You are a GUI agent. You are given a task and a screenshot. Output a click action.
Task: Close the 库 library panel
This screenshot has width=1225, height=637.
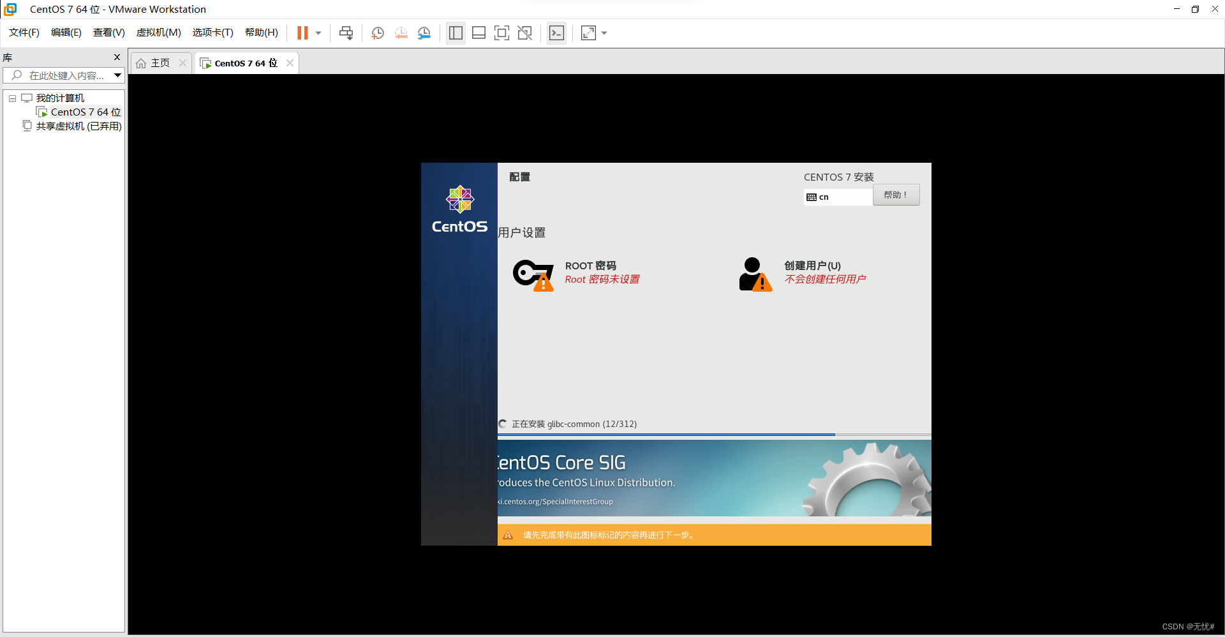[117, 57]
